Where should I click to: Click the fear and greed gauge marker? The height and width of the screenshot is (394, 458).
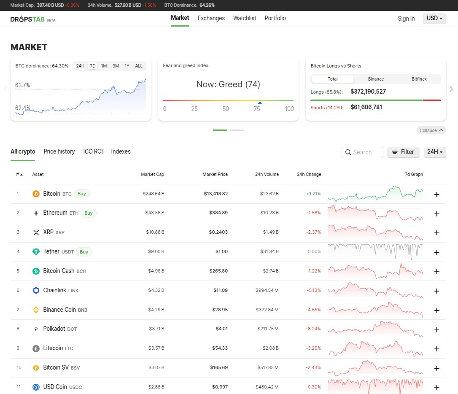click(260, 103)
